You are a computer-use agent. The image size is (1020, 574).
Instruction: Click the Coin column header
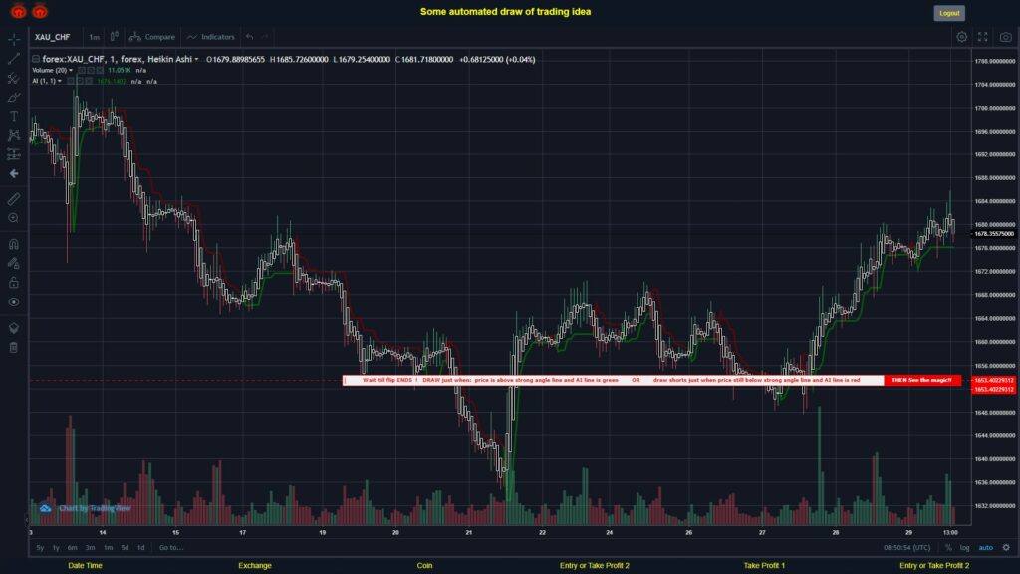click(424, 566)
